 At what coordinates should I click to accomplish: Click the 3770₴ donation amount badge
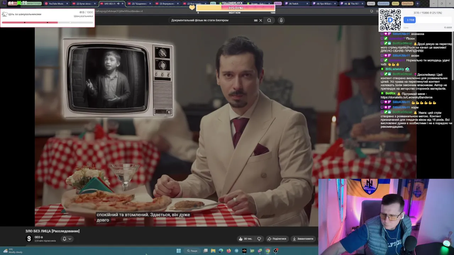410,20
